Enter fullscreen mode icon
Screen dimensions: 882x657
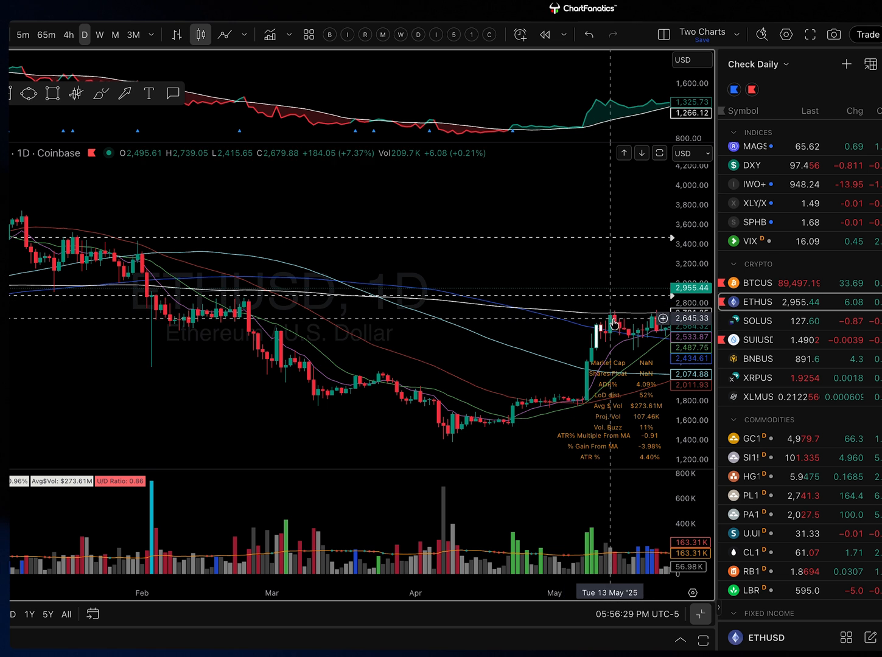tap(810, 35)
